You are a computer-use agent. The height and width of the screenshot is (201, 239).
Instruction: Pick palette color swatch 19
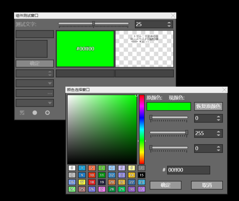[x=102, y=182]
